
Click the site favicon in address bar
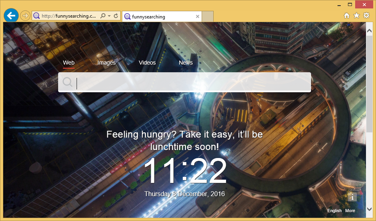[x=36, y=16]
